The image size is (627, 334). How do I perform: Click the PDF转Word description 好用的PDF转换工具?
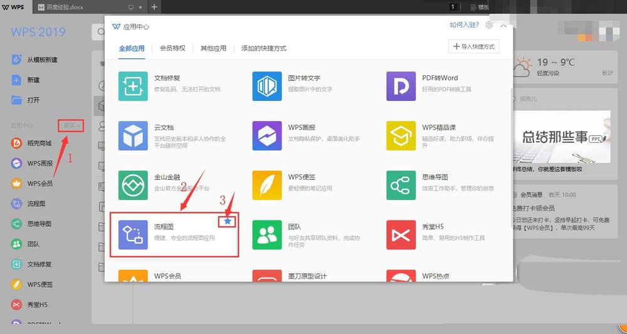pos(446,90)
